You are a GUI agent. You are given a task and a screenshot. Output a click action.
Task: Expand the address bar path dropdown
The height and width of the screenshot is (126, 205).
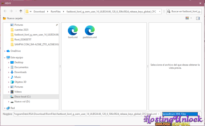click(x=159, y=12)
